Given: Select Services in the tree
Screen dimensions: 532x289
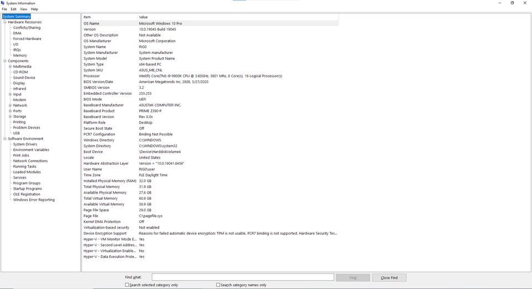Looking at the screenshot, I should [20, 178].
